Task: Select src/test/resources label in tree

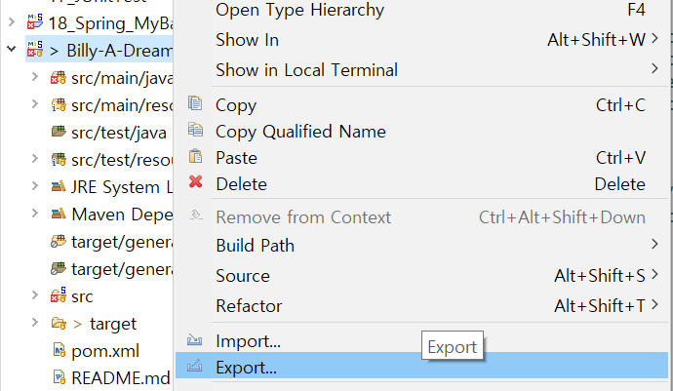Action: pyautogui.click(x=122, y=160)
